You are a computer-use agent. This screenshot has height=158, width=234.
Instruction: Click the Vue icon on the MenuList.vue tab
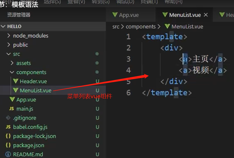click(165, 15)
